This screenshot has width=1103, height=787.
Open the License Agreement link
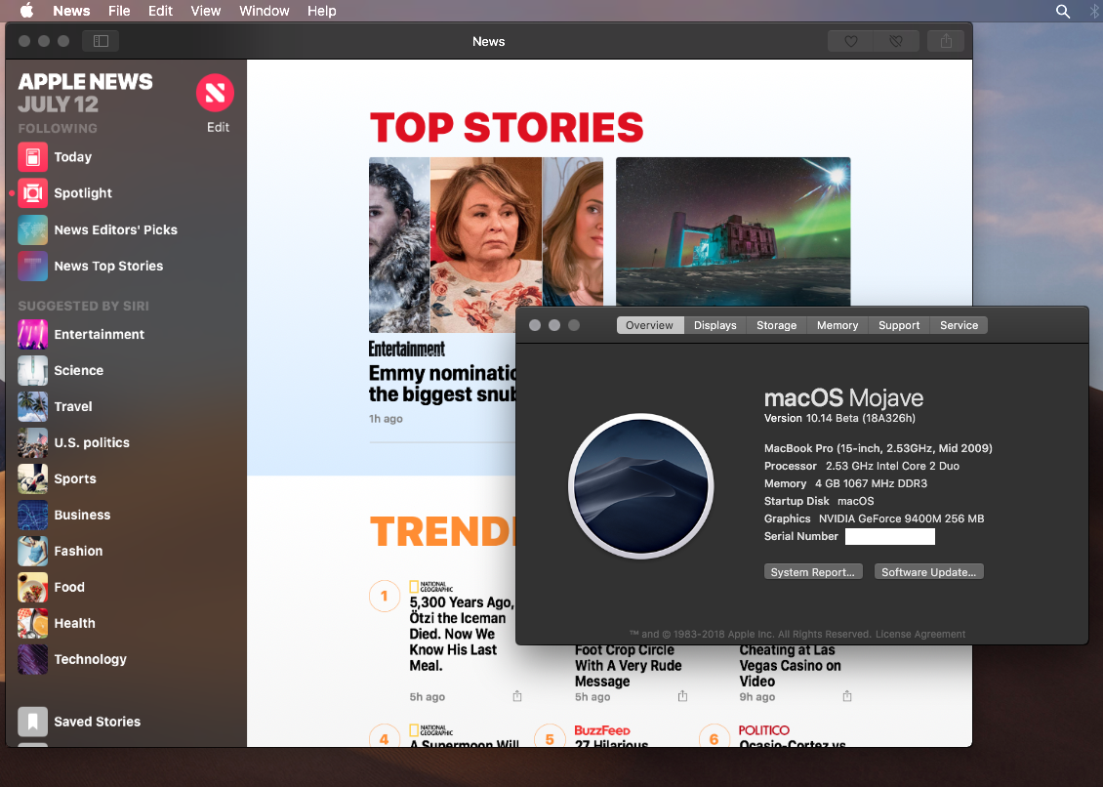point(920,635)
